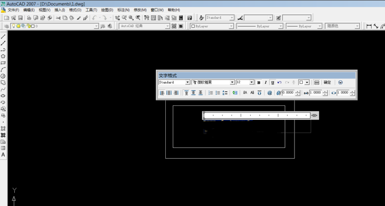The image size is (385, 206).
Task: Select the Line tool in left toolbar
Action: coord(3,37)
